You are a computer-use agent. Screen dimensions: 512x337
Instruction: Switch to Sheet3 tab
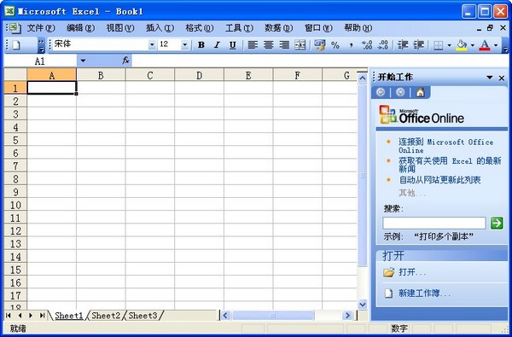[x=143, y=316]
